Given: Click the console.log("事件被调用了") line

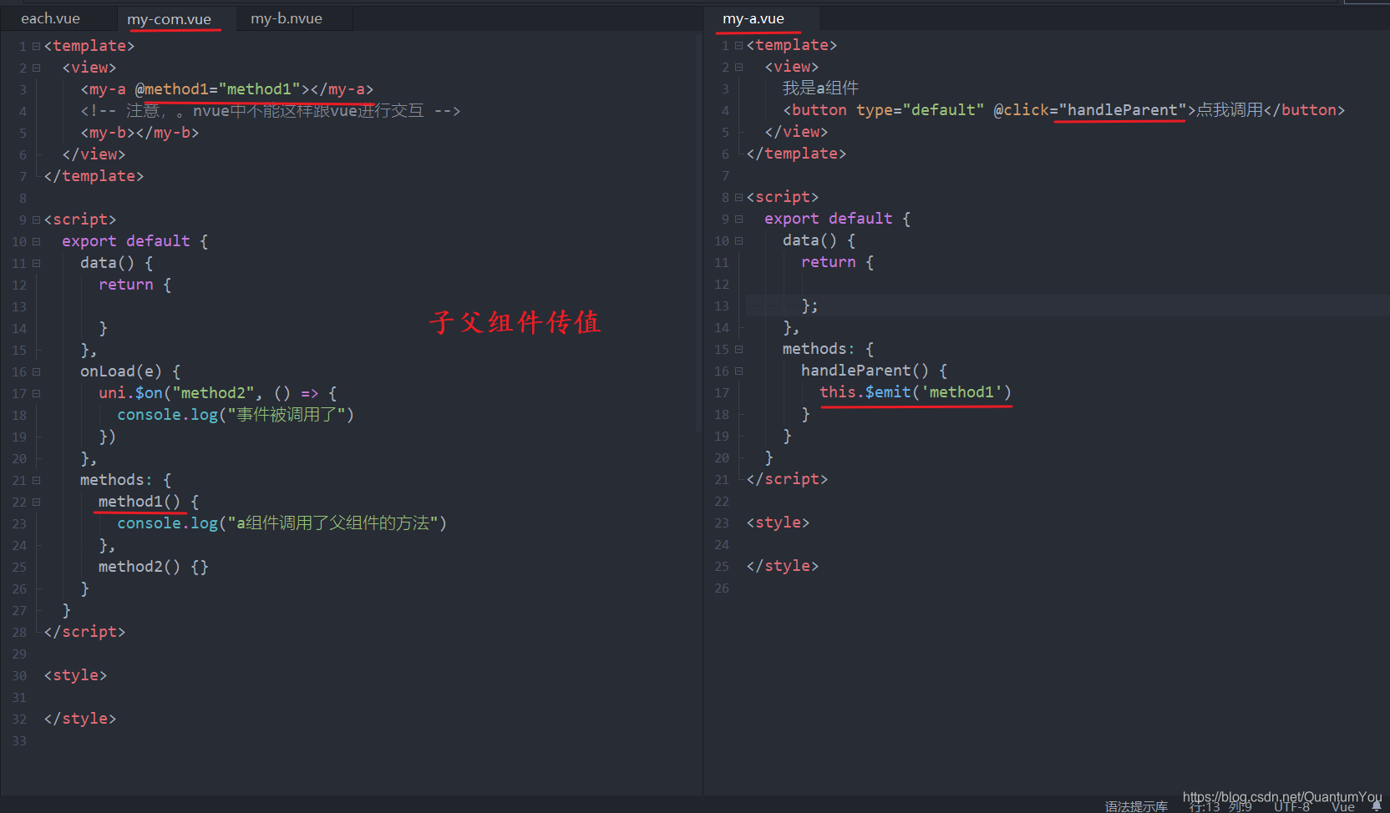Looking at the screenshot, I should 236,415.
